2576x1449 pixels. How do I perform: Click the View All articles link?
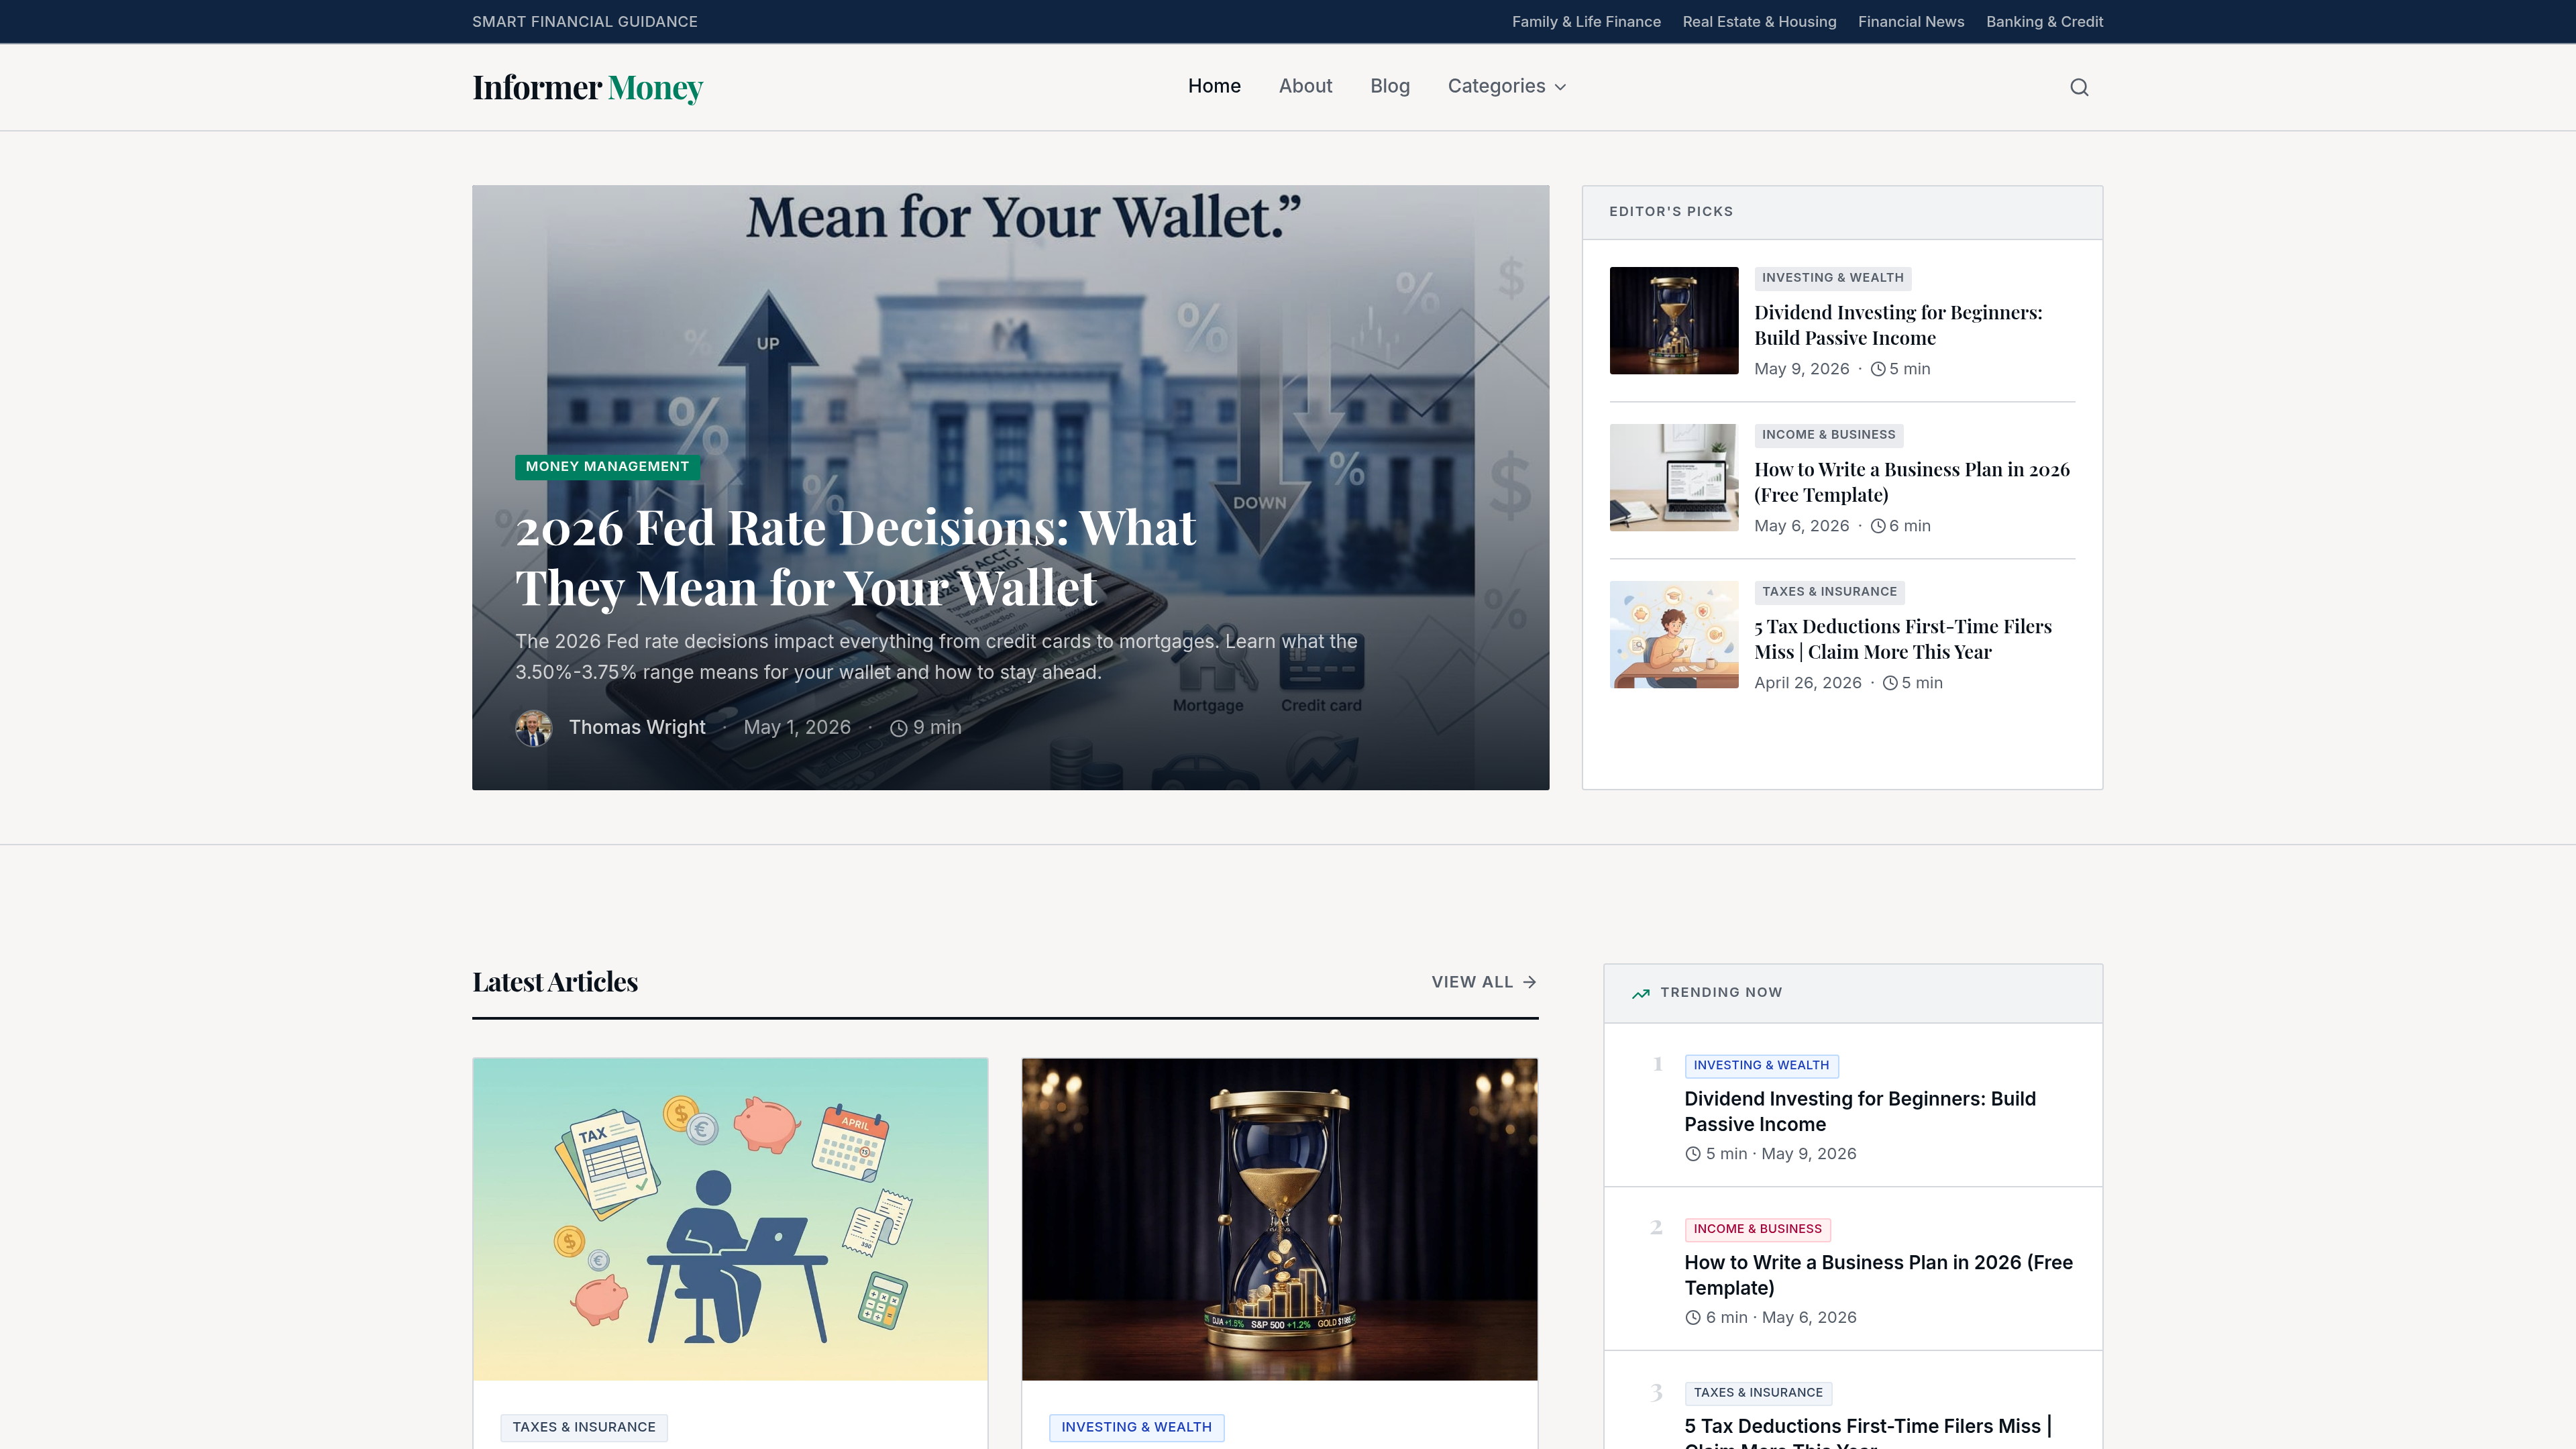click(1484, 982)
